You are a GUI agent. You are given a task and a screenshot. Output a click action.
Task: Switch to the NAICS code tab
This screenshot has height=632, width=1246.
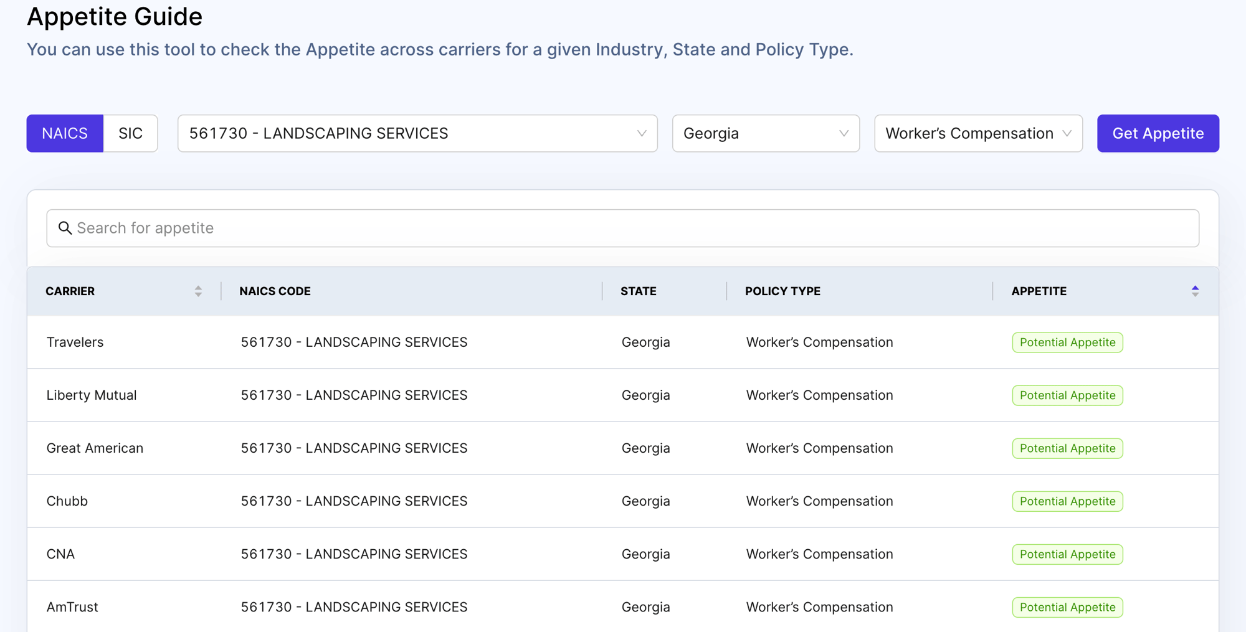[65, 133]
